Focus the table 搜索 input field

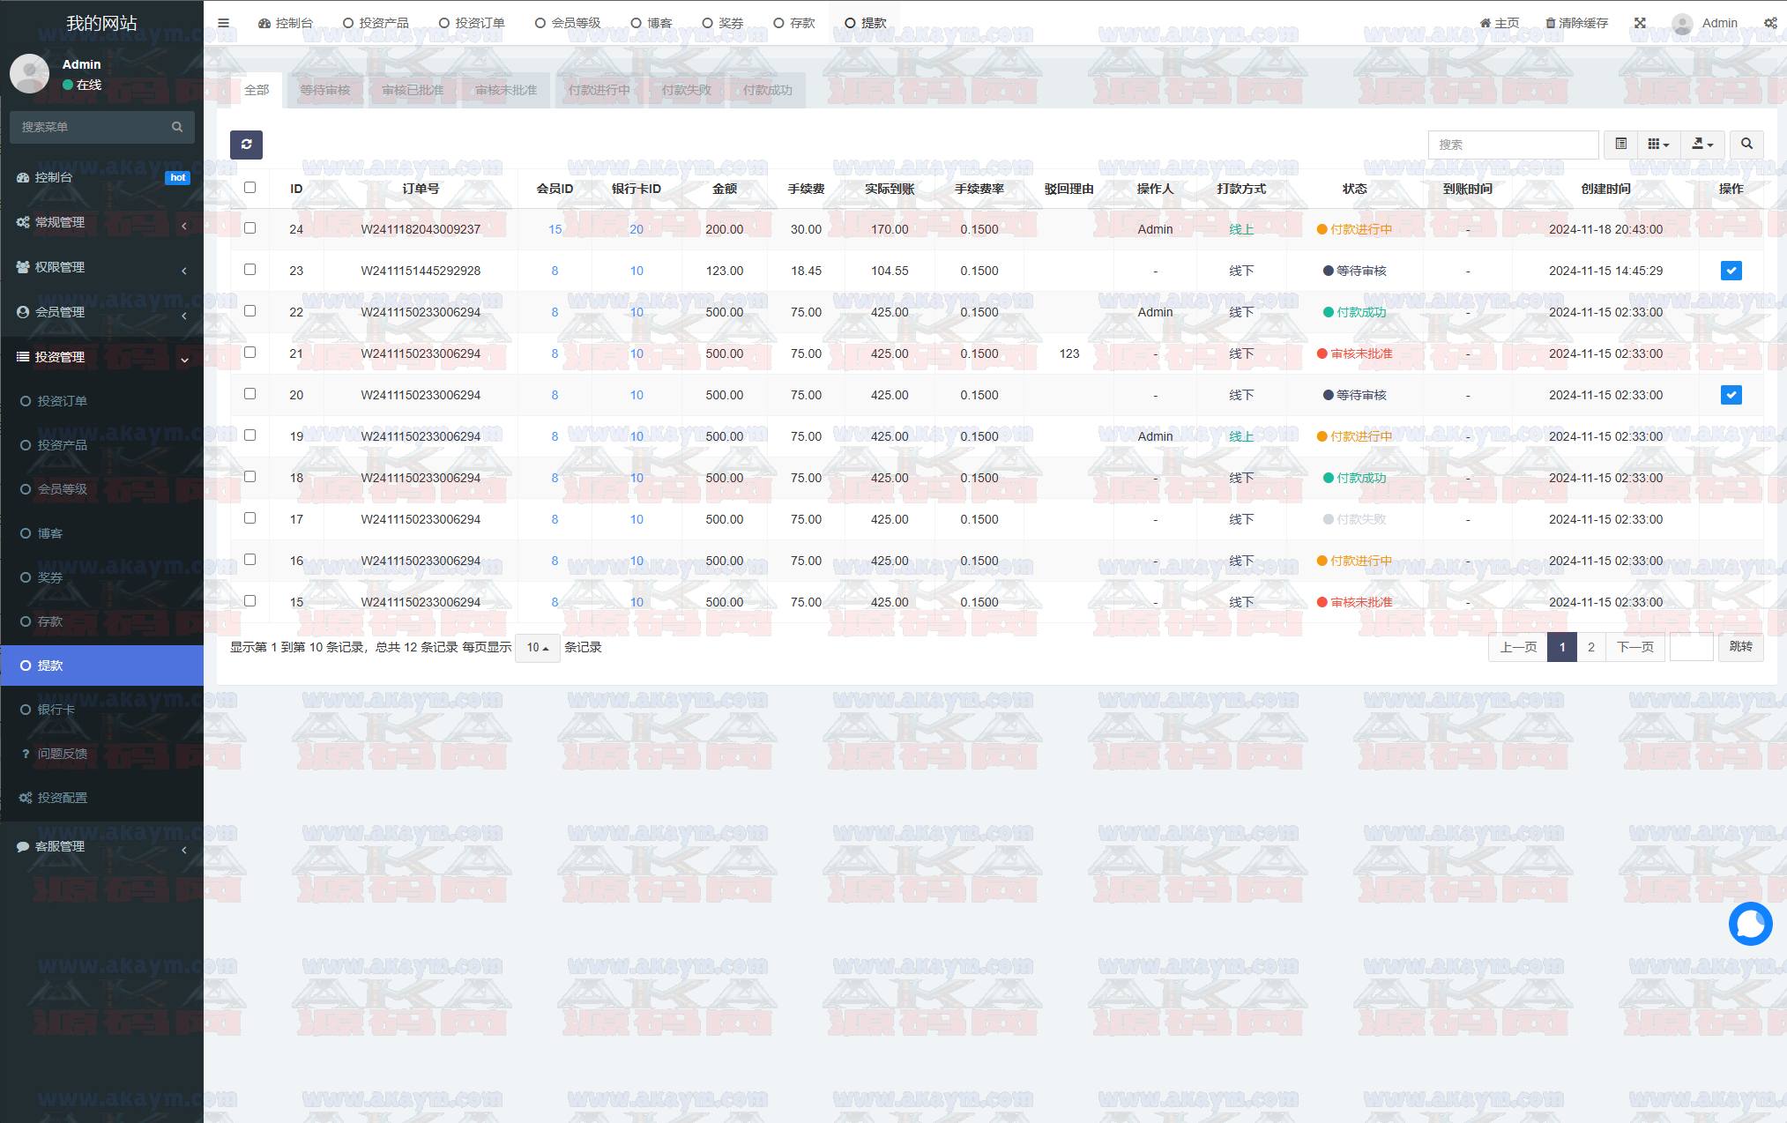(x=1512, y=145)
